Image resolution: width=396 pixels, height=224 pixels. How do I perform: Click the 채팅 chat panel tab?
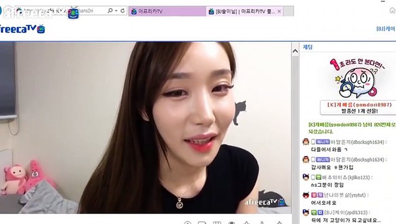coord(308,47)
